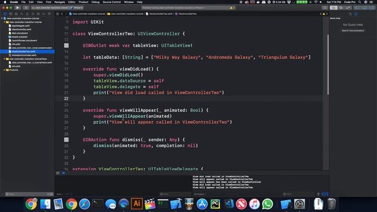
Task: Open the Debug menu
Action: 95,2
